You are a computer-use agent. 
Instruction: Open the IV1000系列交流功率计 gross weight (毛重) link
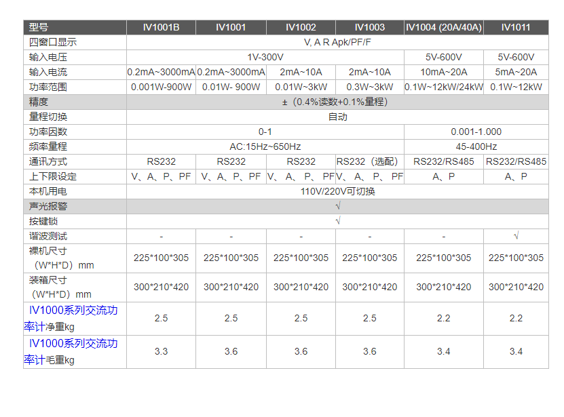click(x=73, y=343)
